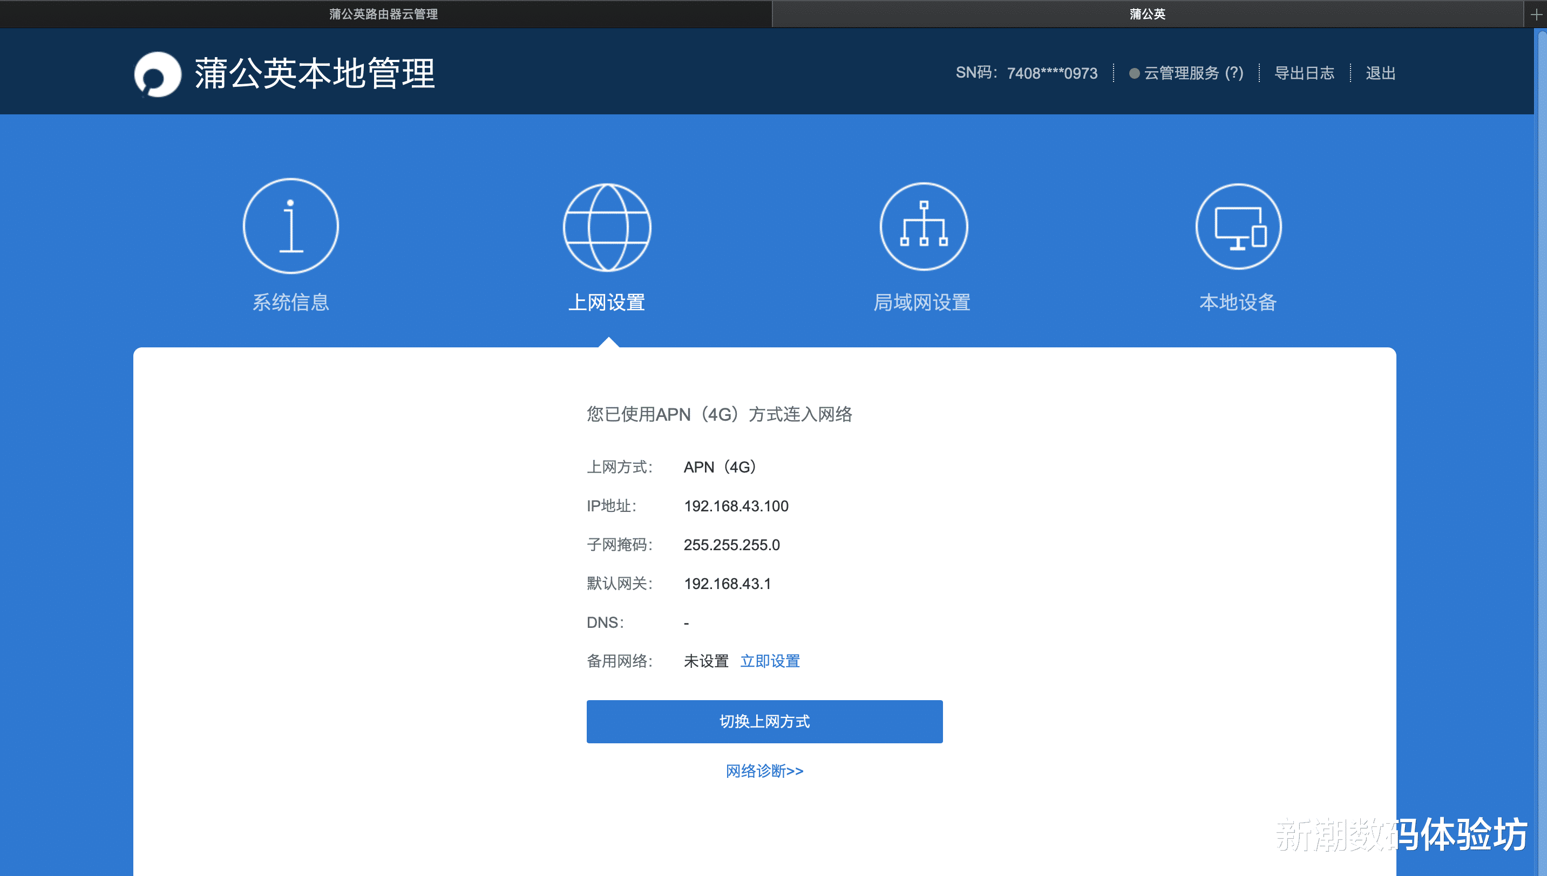
Task: Open 局域网设置 via the network tree icon
Action: (923, 227)
